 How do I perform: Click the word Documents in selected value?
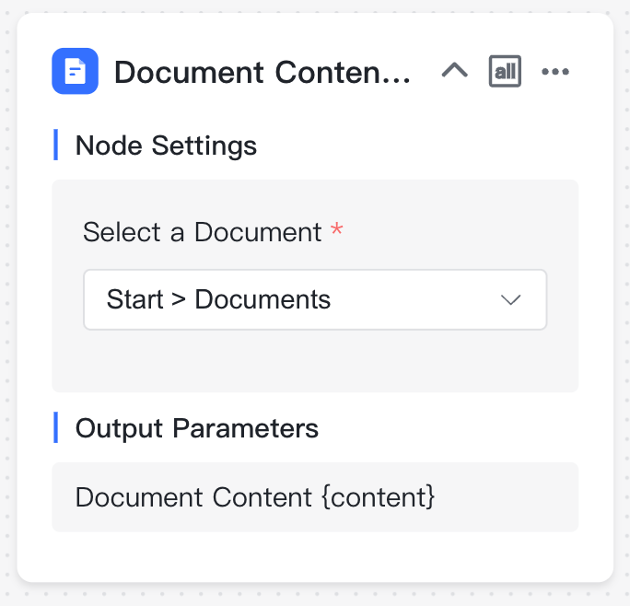262,299
